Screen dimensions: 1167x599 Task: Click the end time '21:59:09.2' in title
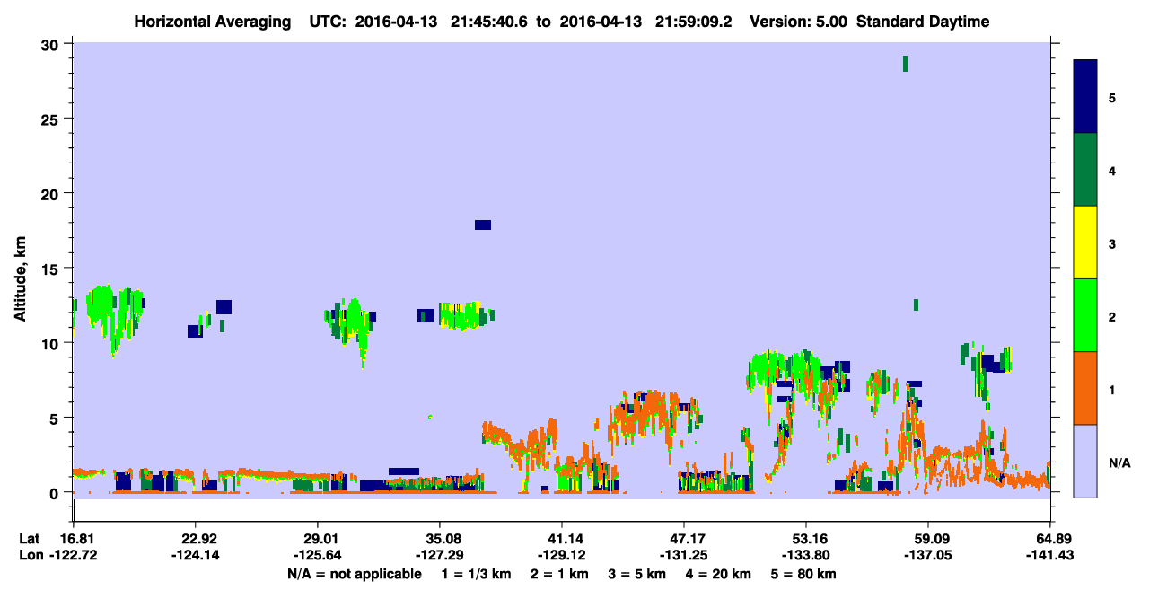click(x=693, y=22)
